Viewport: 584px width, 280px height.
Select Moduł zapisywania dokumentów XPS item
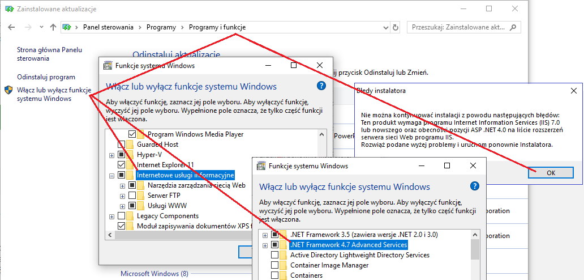(195, 226)
